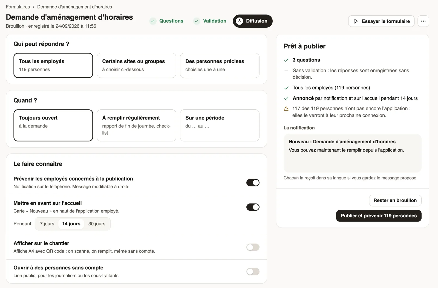438x288 pixels.
Task: Click the La notification label
Action: [299, 128]
